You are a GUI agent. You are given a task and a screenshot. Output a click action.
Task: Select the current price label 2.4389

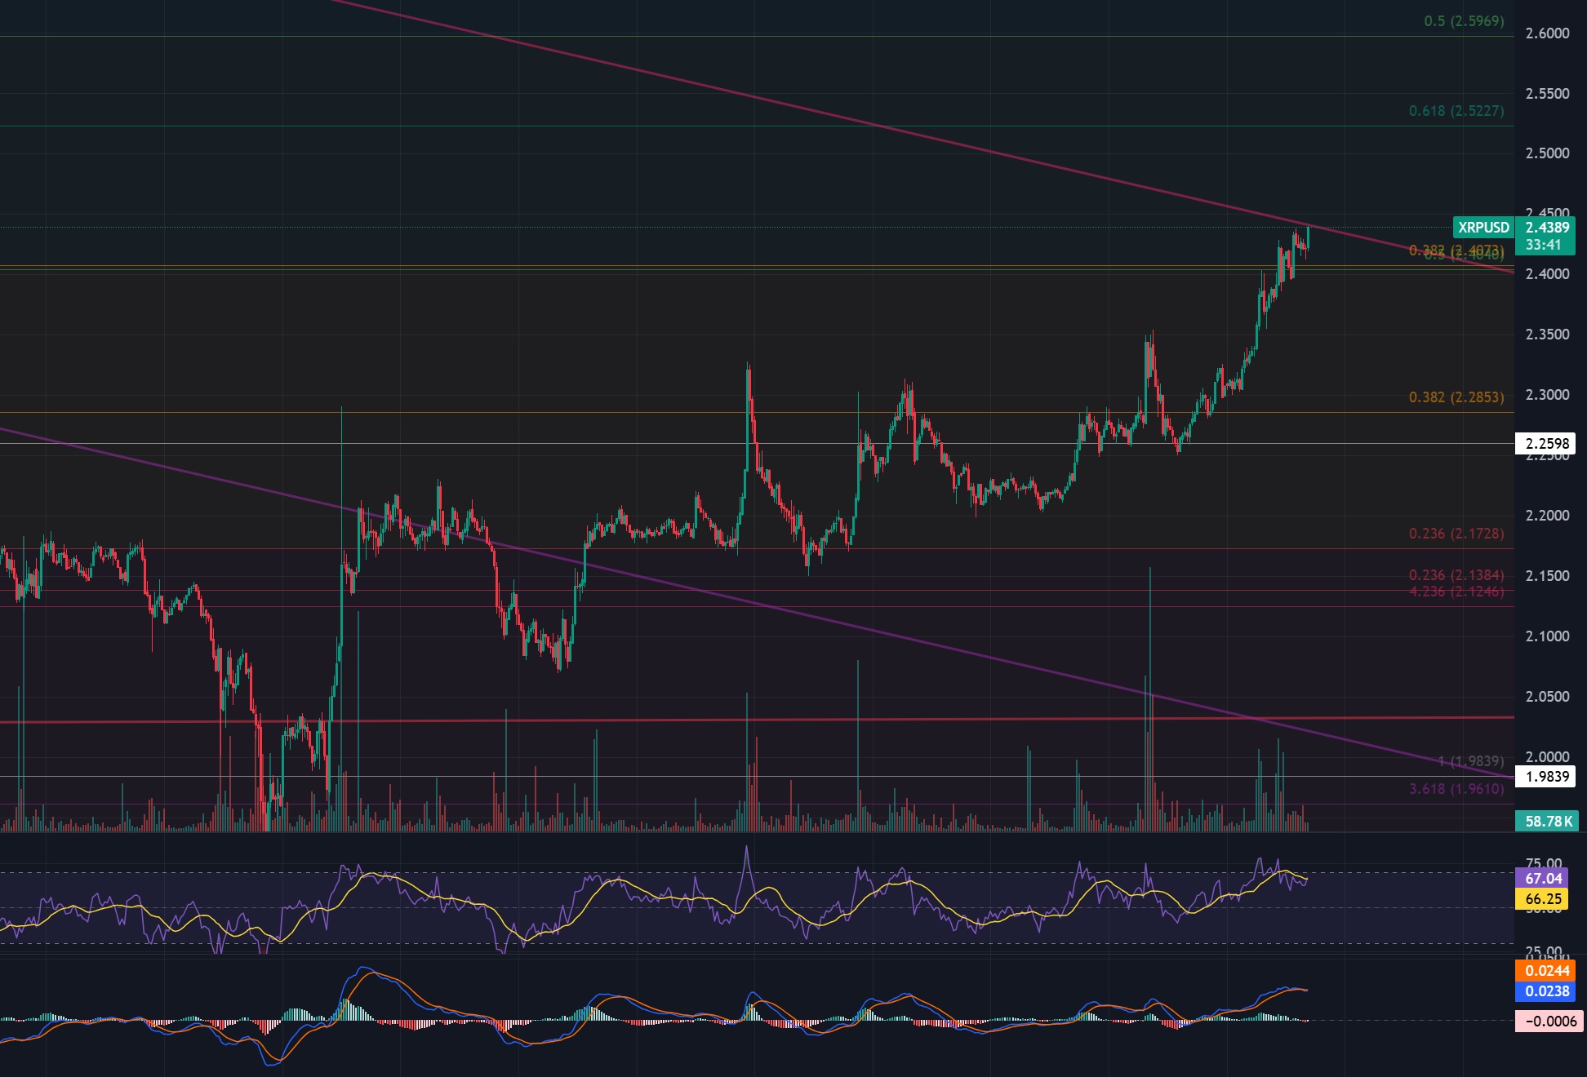point(1547,228)
